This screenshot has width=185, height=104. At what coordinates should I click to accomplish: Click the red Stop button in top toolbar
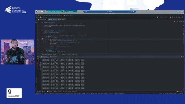[x=176, y=17]
